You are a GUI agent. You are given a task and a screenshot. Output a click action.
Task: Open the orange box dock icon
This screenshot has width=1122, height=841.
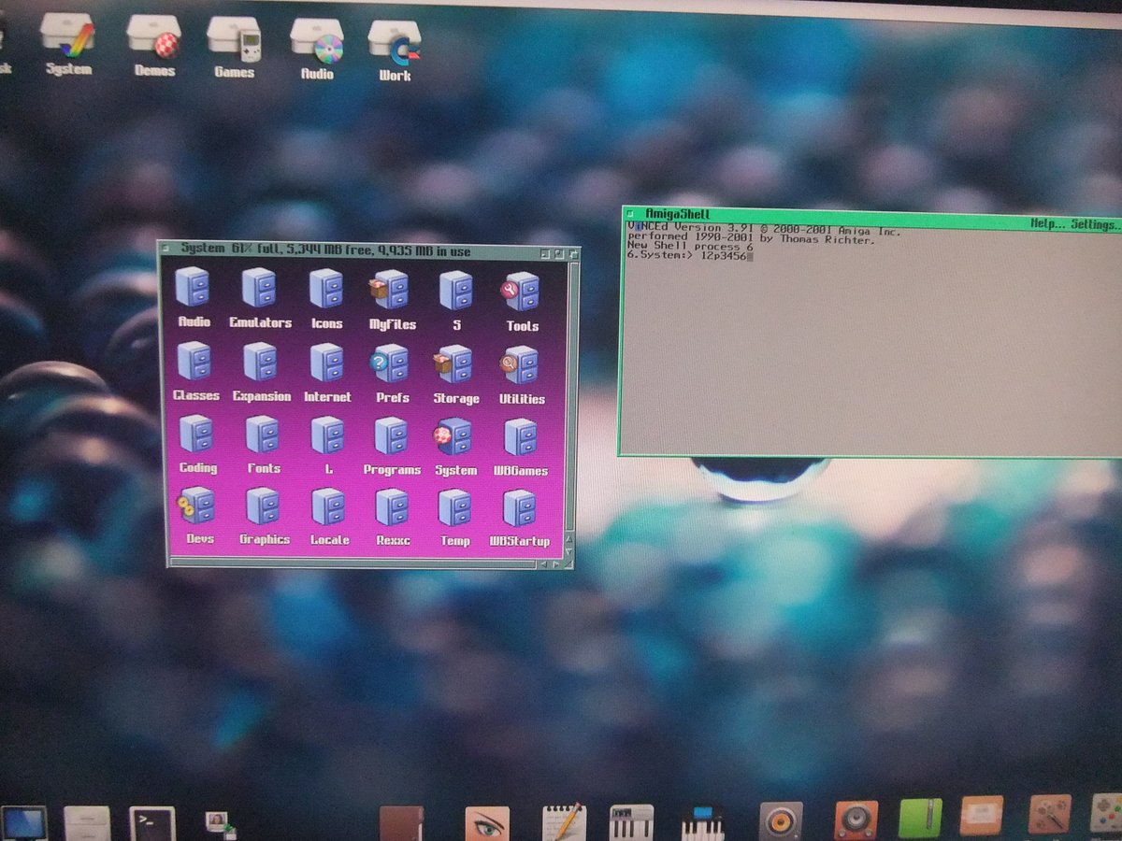[982, 815]
